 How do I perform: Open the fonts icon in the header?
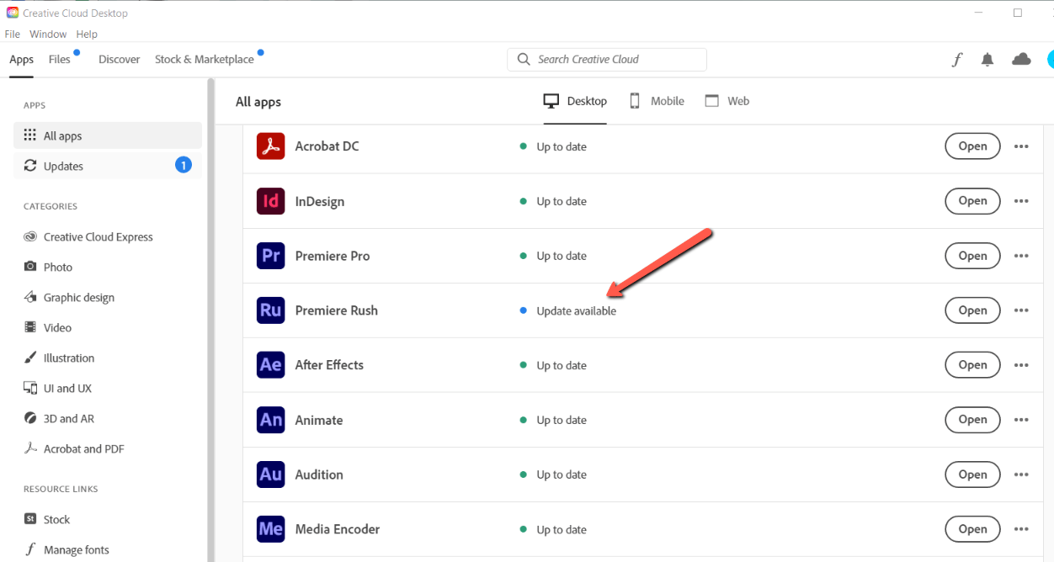coord(957,60)
